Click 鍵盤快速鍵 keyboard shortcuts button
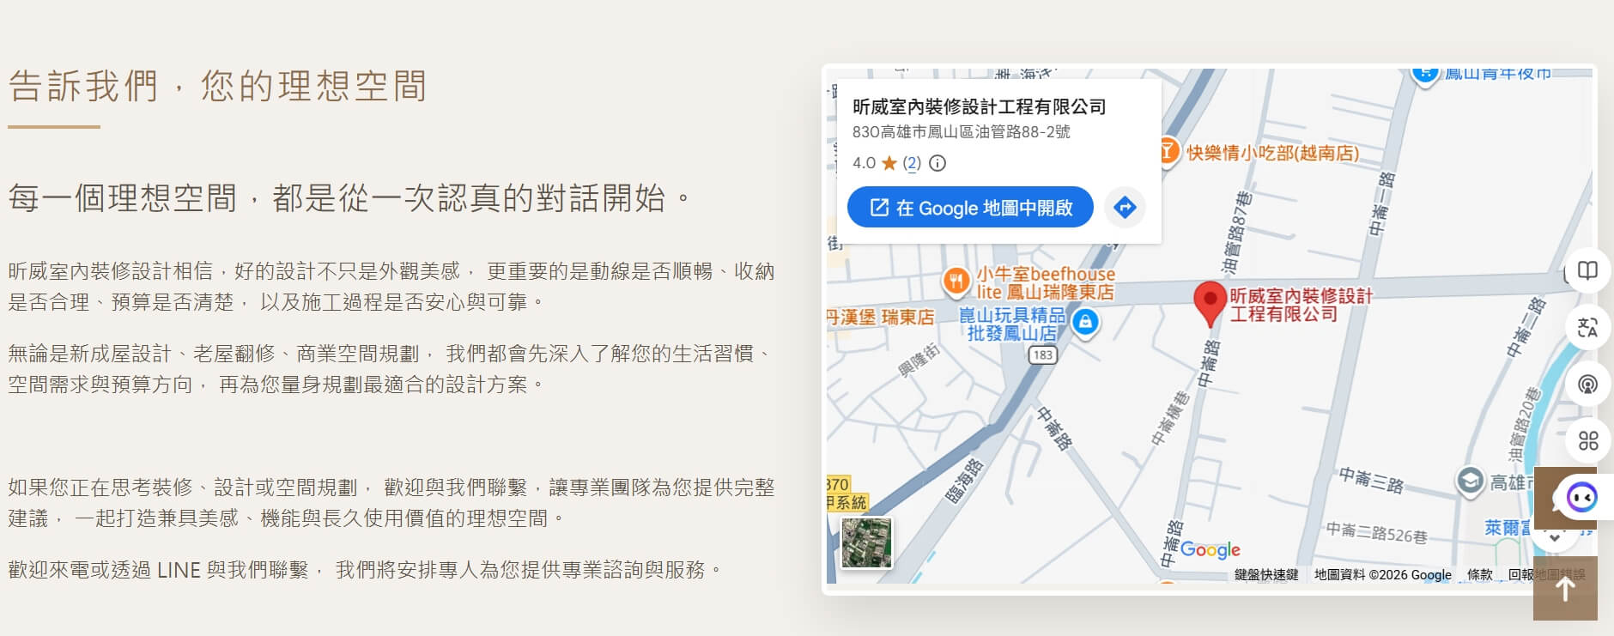The width and height of the screenshot is (1614, 636). click(x=1266, y=575)
